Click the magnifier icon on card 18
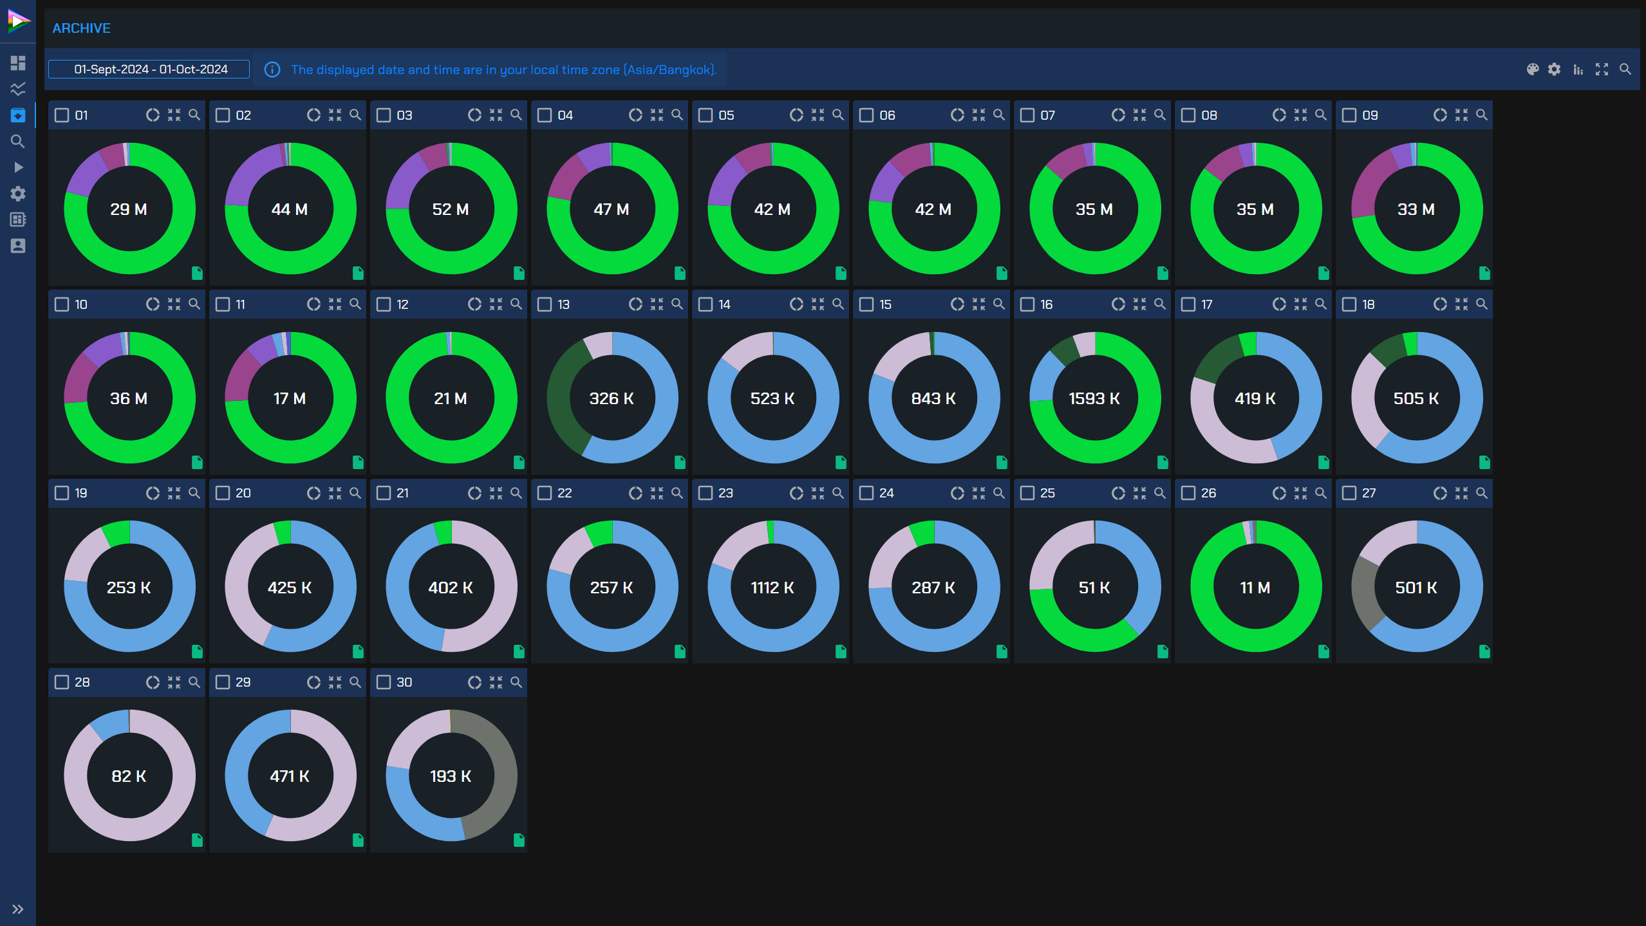This screenshot has width=1646, height=926. point(1482,304)
